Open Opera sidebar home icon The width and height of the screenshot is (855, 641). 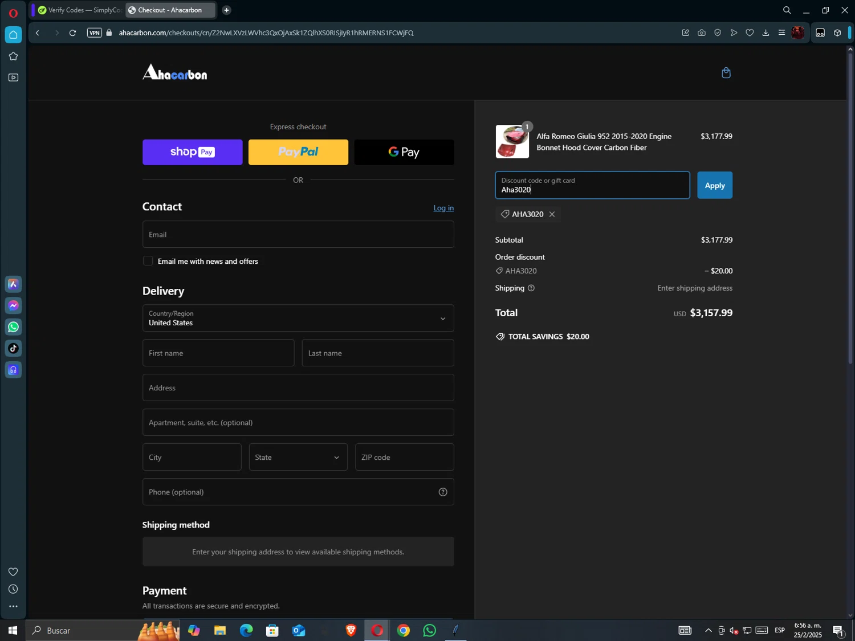[13, 35]
